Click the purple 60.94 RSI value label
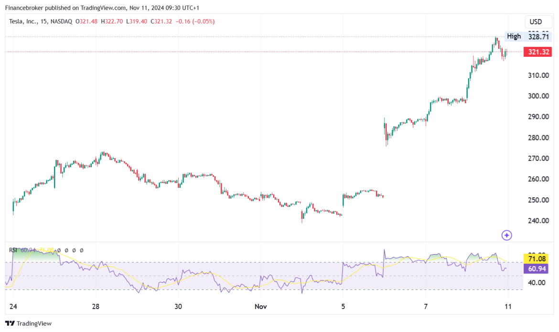The width and height of the screenshot is (559, 332). (536, 269)
